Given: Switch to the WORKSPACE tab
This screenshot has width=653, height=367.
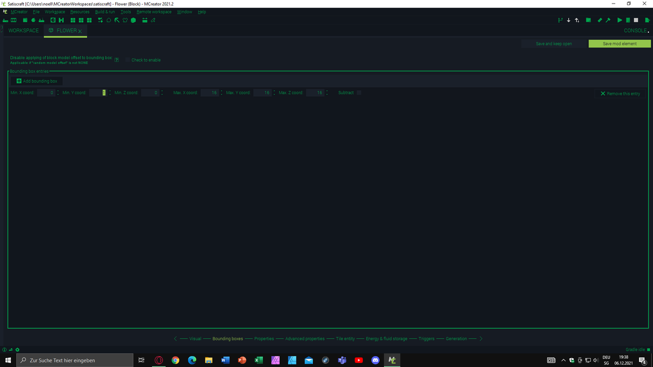Looking at the screenshot, I should [x=23, y=31].
